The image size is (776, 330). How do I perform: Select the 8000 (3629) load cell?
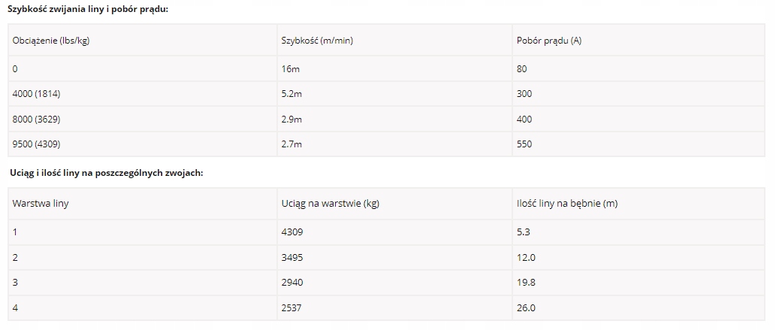(38, 120)
